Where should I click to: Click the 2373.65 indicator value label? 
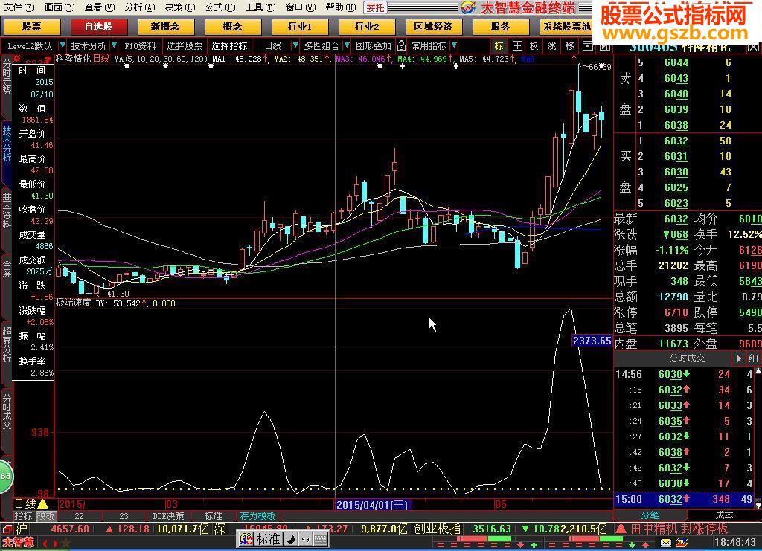click(x=592, y=341)
